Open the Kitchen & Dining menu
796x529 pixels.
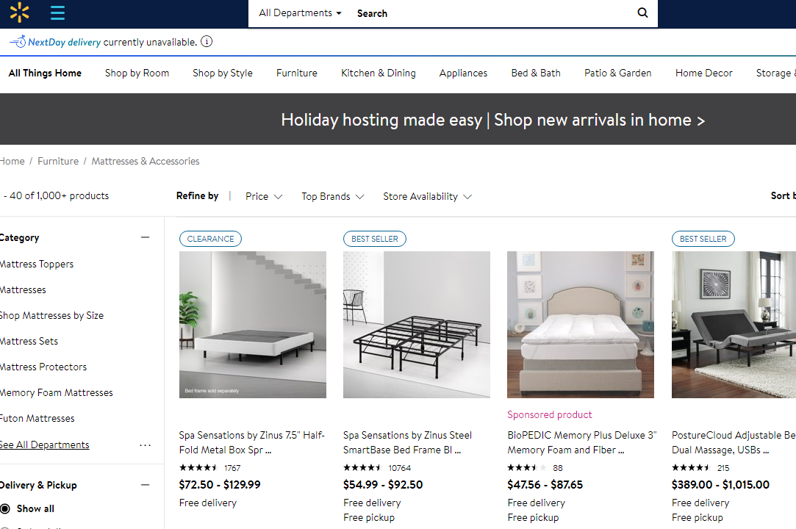[x=379, y=73]
